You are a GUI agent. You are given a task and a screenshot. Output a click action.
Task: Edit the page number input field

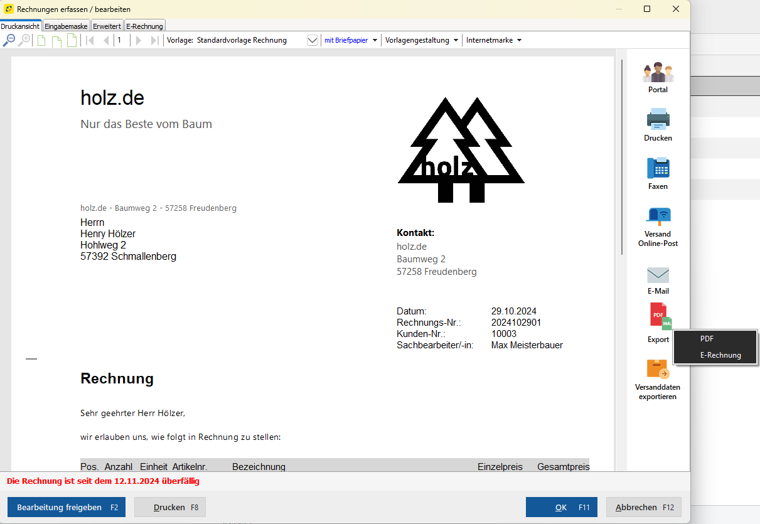point(120,40)
